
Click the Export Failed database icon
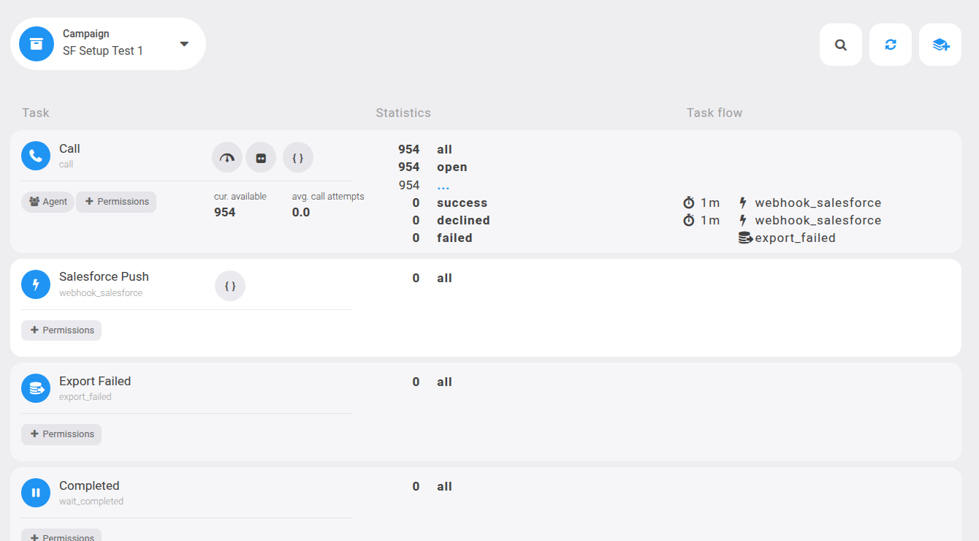coord(36,388)
